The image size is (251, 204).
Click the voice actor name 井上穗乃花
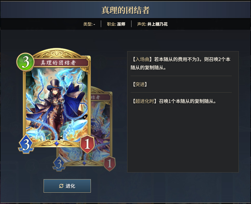tap(158, 24)
